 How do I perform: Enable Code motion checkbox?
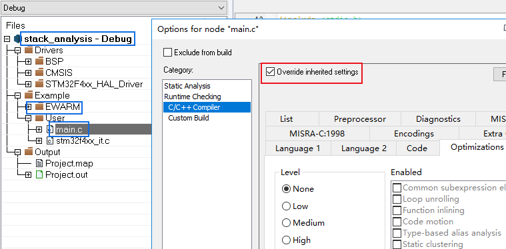pyautogui.click(x=397, y=222)
